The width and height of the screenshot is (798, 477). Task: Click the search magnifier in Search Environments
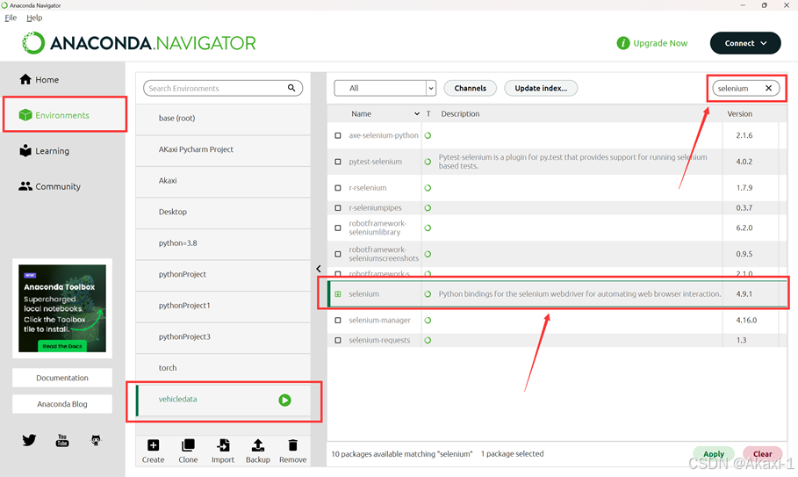[x=291, y=88]
